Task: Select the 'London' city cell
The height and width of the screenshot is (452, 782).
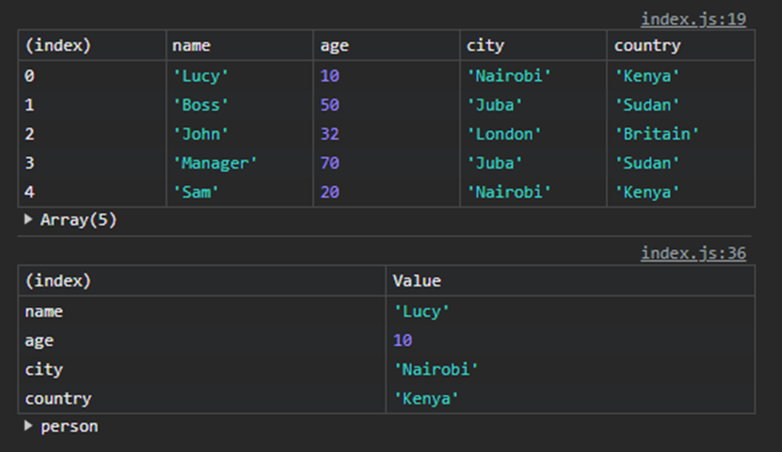Action: click(504, 134)
